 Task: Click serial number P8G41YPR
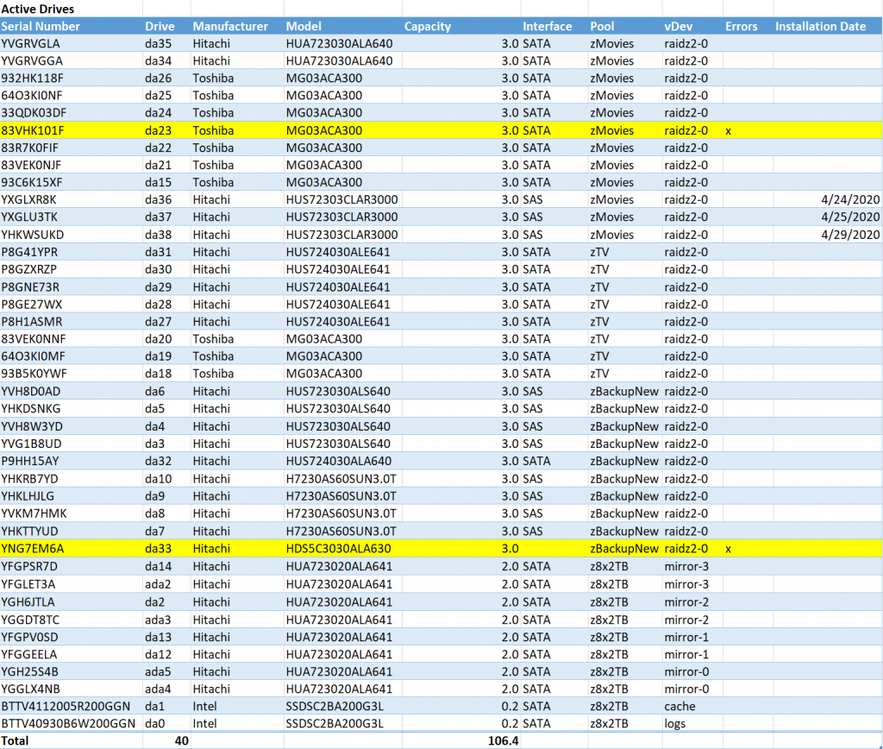coord(29,253)
